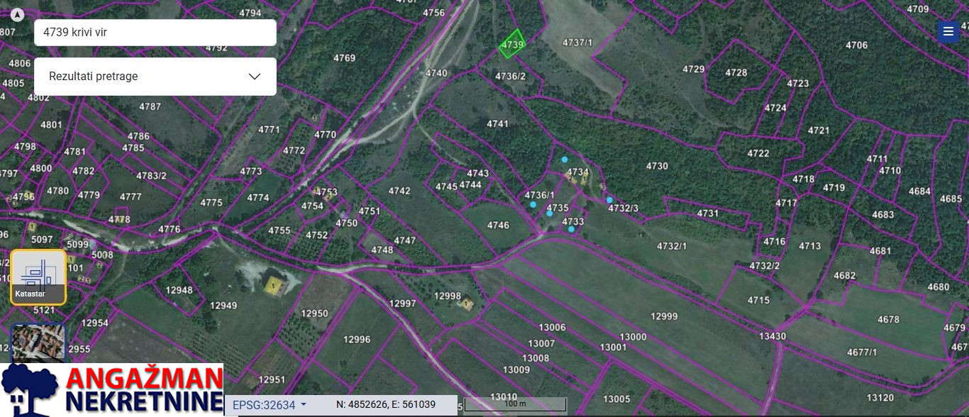Click the Rezultati pretrage label
The image size is (969, 417).
pos(94,77)
